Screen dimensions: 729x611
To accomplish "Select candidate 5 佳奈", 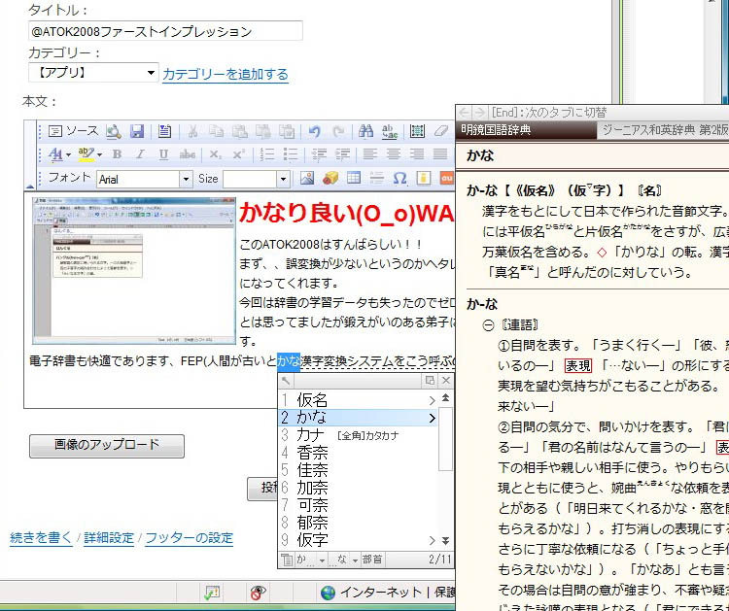I will click(x=358, y=470).
